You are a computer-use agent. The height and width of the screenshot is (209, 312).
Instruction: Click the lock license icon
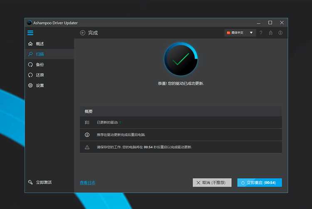click(271, 33)
